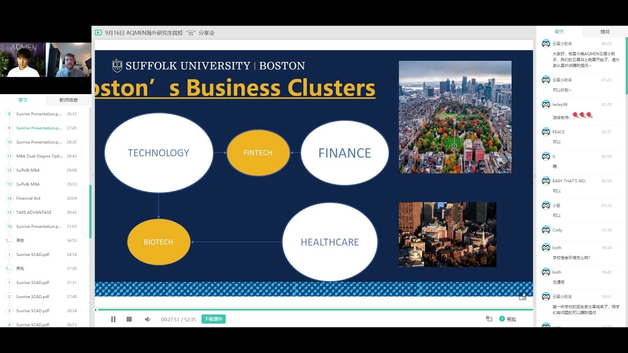Open the 提问 questions tab

click(x=605, y=32)
